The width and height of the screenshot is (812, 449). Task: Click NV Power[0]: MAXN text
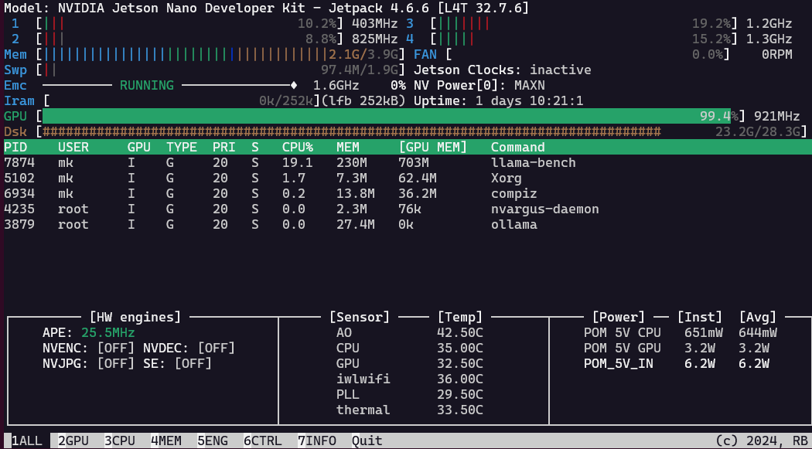(x=479, y=85)
